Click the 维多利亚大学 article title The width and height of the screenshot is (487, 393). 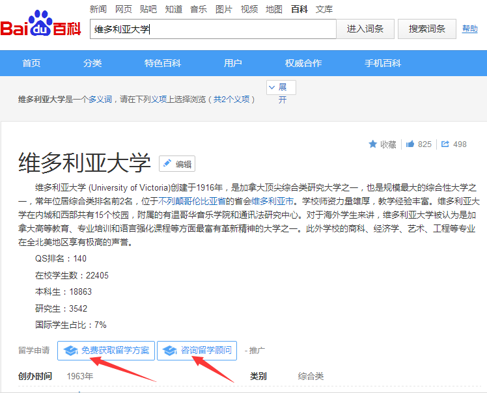(85, 163)
